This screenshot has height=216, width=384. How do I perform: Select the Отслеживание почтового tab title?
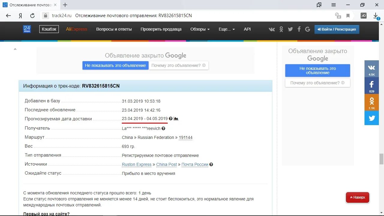[31, 5]
